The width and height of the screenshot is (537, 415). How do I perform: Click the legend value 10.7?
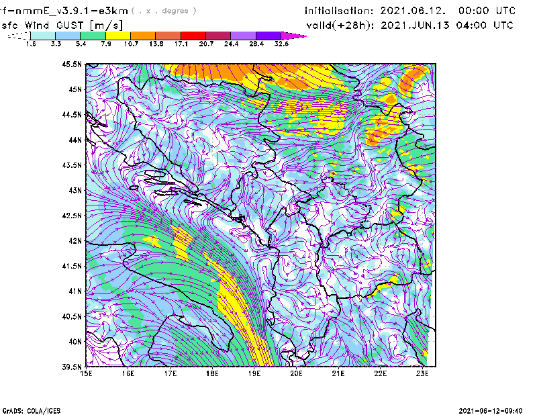coord(131,44)
